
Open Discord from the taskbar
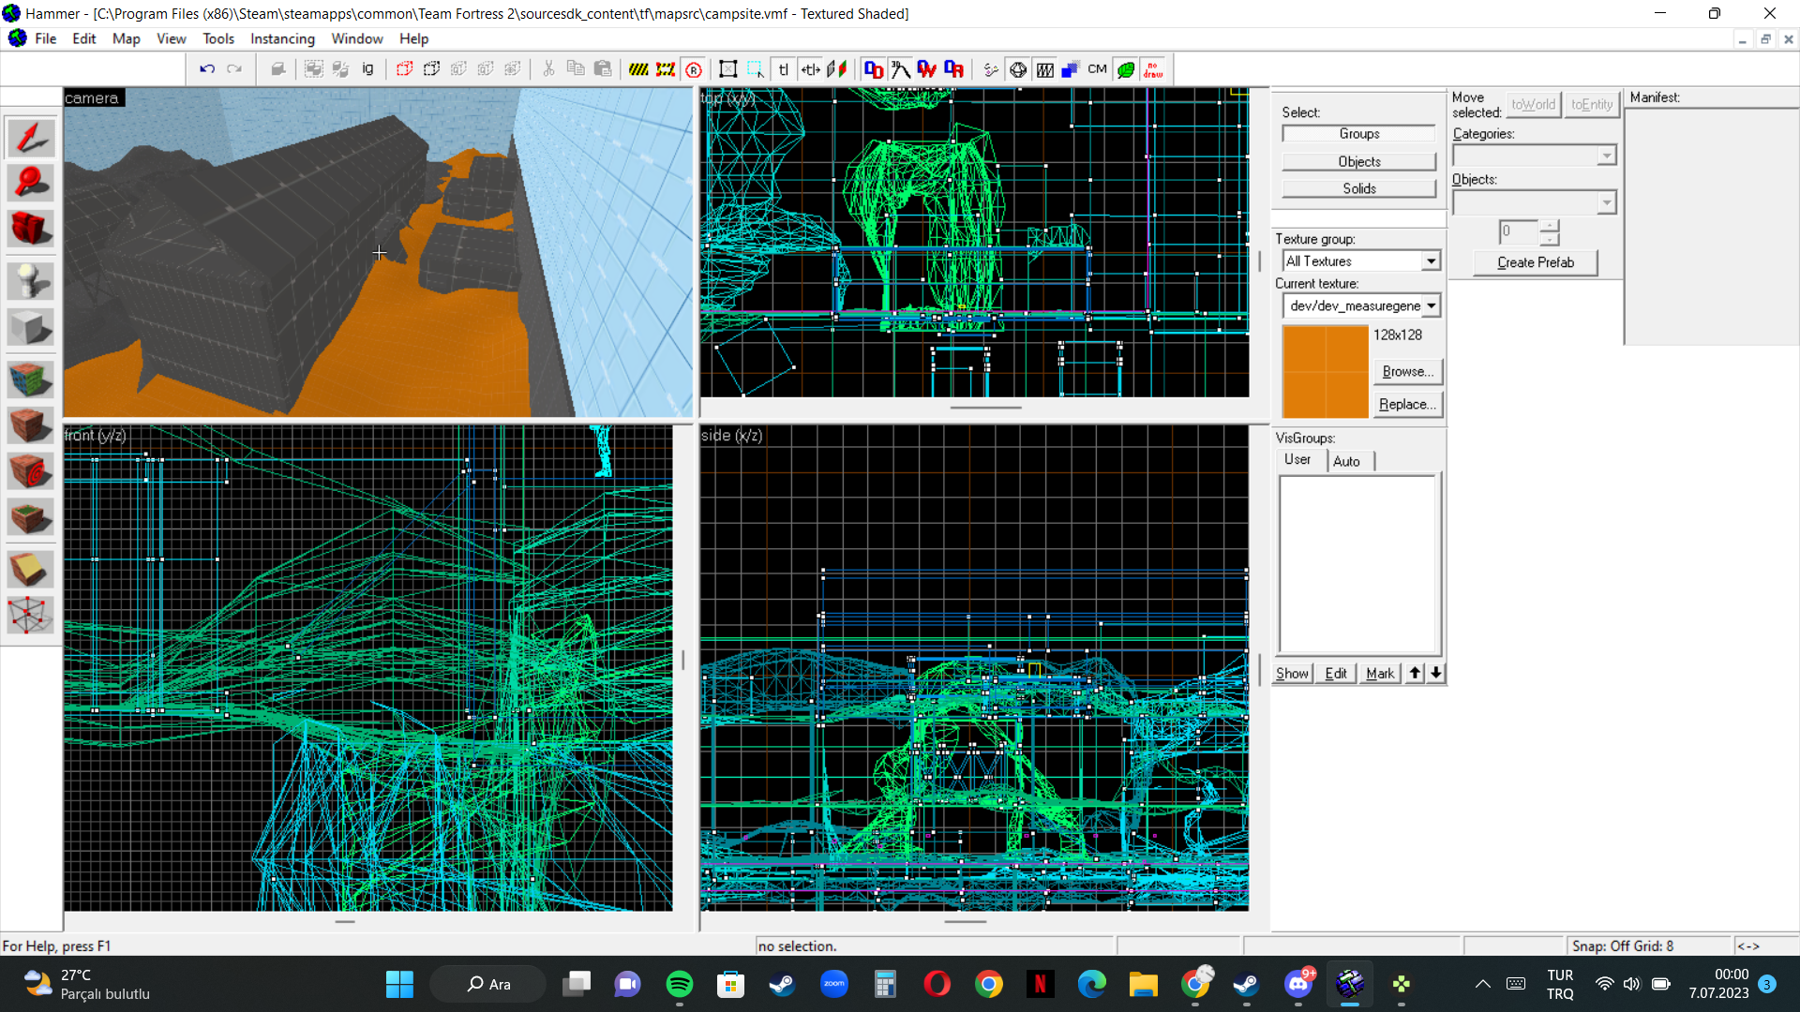coord(1298,984)
